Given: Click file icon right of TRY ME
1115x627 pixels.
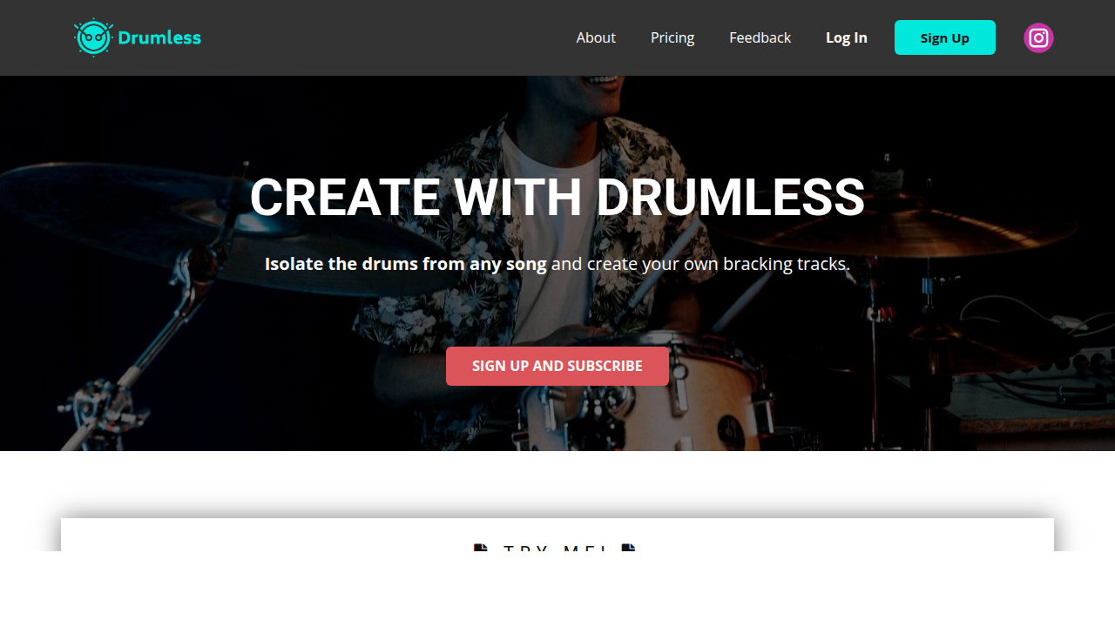Looking at the screenshot, I should point(629,548).
